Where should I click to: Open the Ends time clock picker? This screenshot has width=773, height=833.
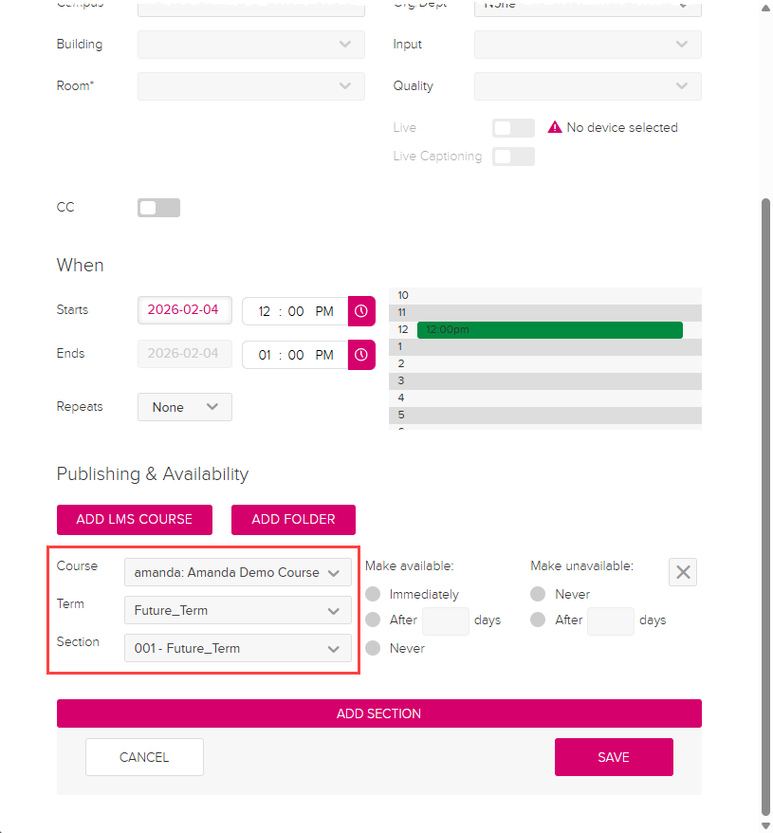(360, 354)
